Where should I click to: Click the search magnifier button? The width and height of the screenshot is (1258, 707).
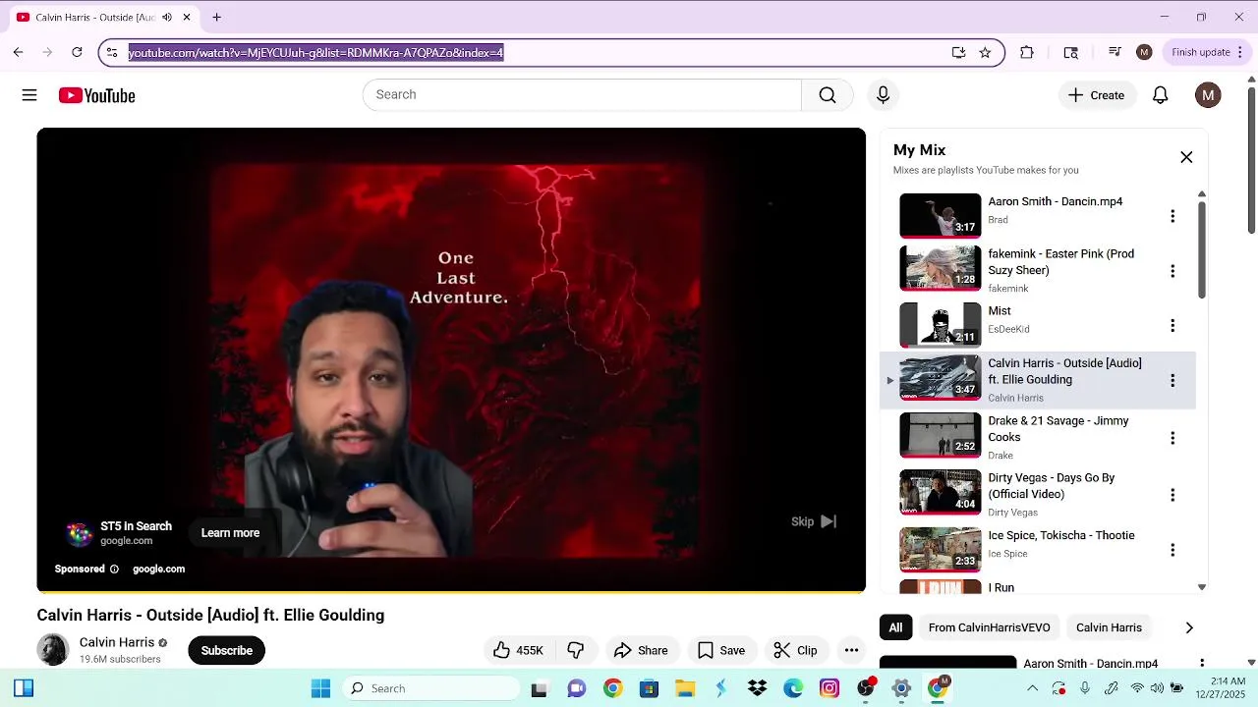[828, 95]
